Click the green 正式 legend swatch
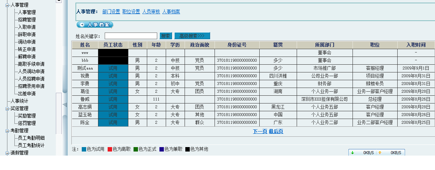Screen dimensions: 435x170 pos(136,149)
